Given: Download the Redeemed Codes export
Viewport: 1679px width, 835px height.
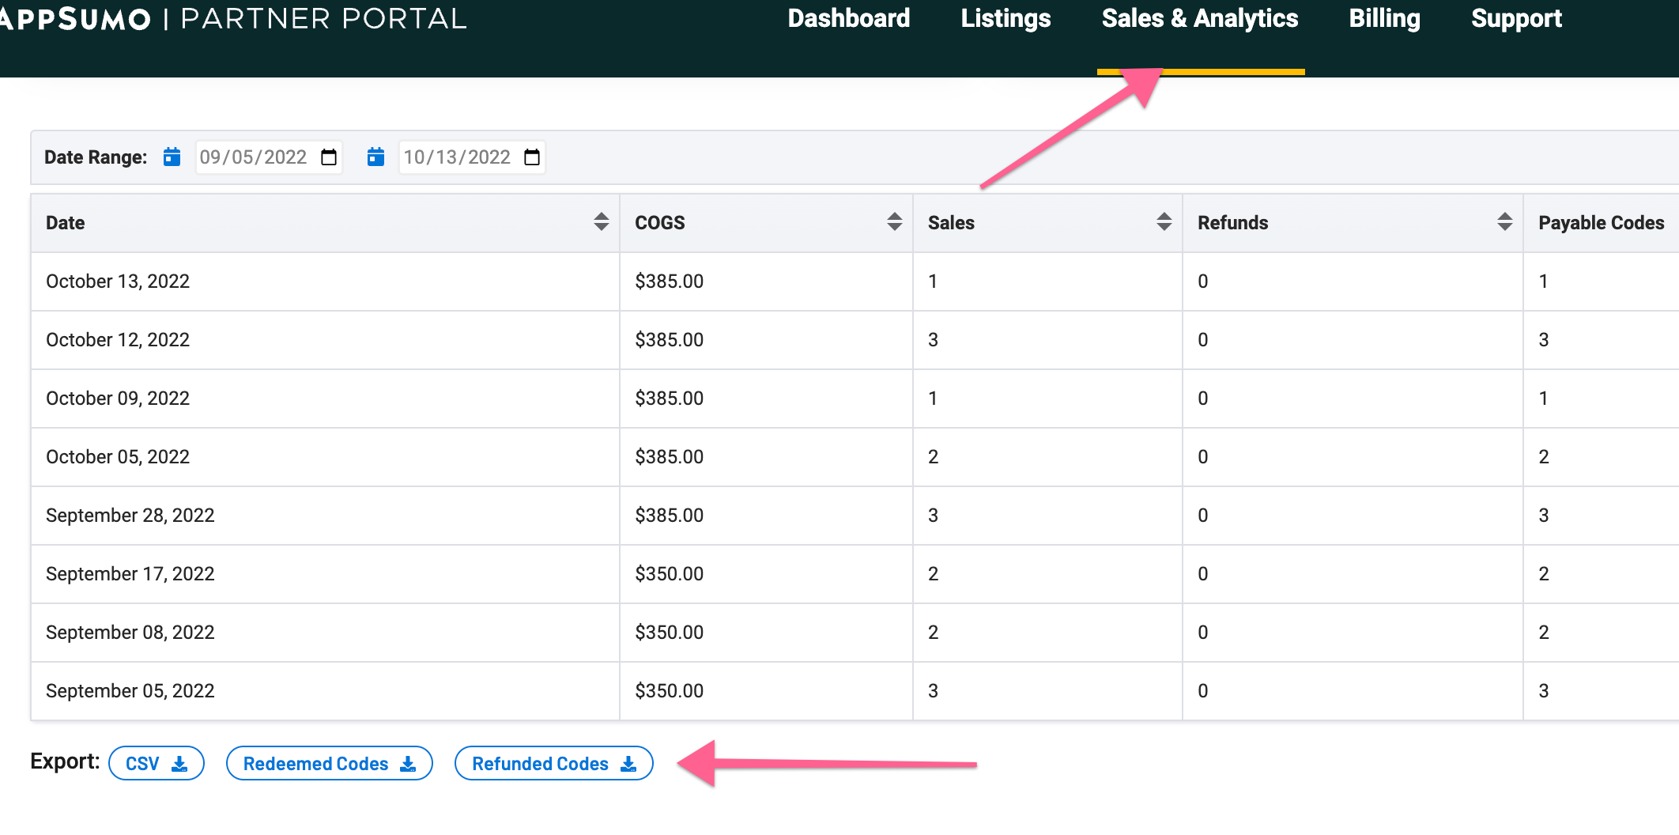Looking at the screenshot, I should tap(329, 764).
